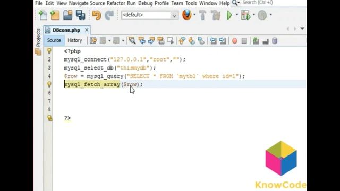Open the search options magnifier dropdown
340x191 pixels.
(236, 3)
